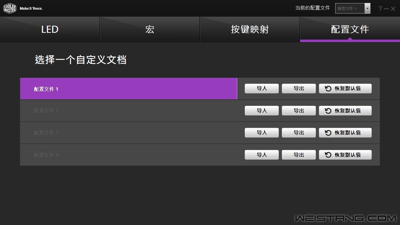Go to the 按键映射 tab
Viewport: 400px width, 225px height.
(x=249, y=30)
